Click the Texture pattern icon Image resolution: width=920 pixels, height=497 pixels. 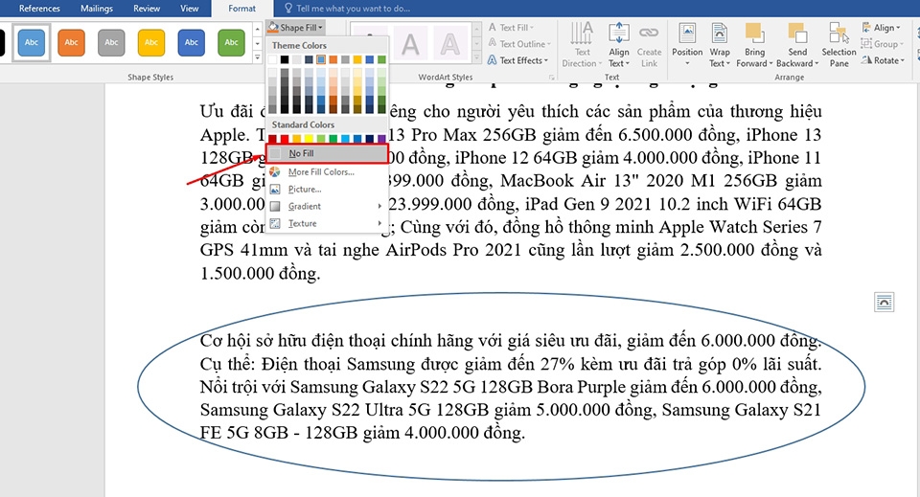click(x=275, y=223)
